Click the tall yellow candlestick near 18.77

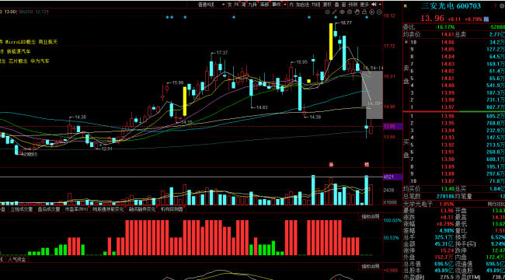(331, 41)
